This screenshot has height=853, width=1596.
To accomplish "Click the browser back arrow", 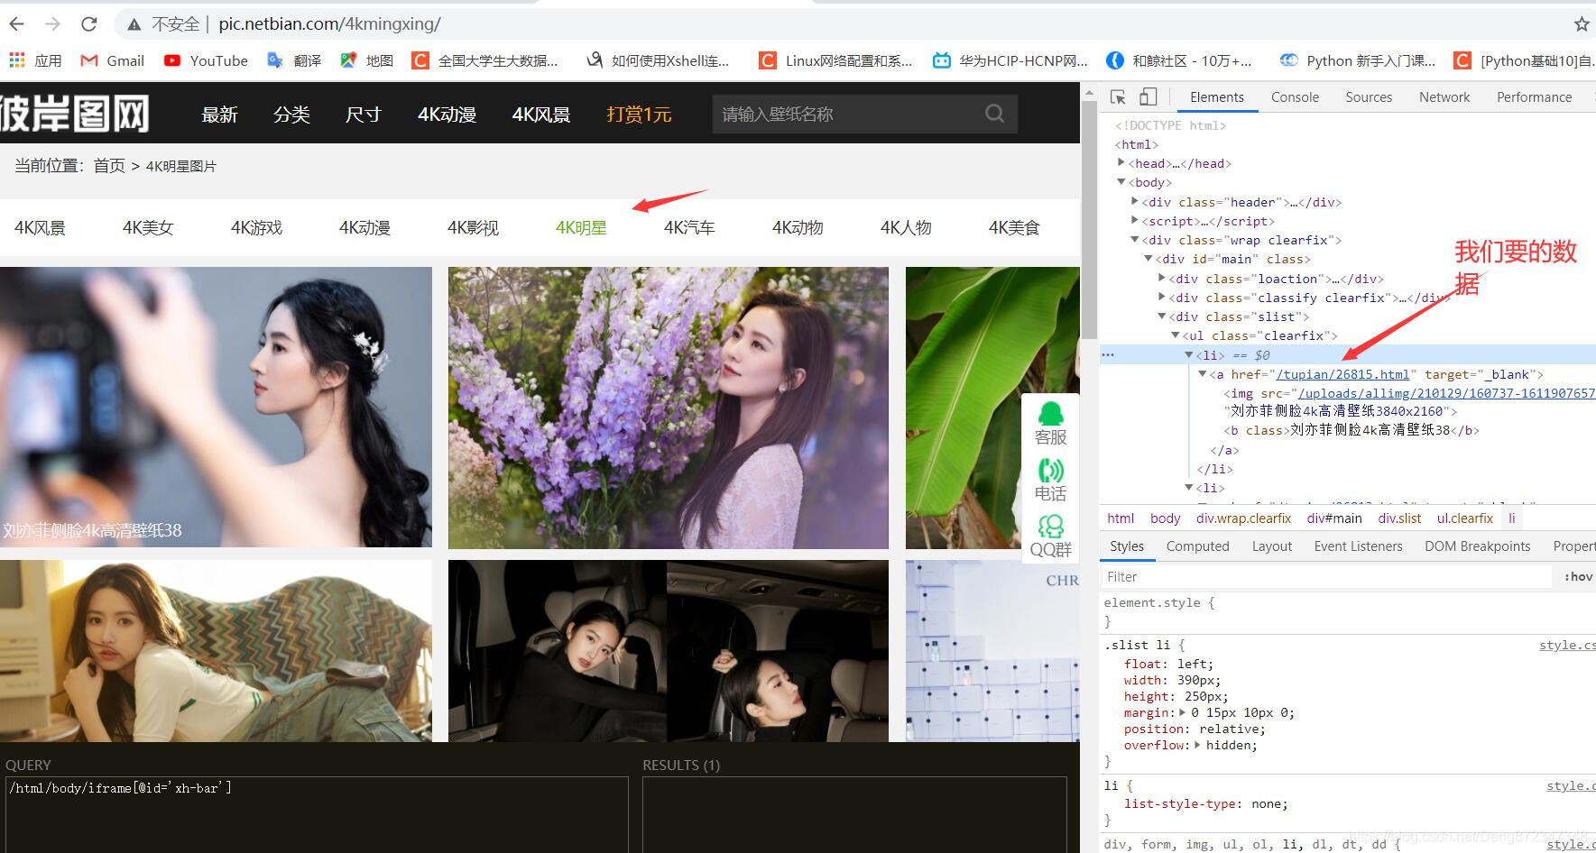I will pos(17,24).
